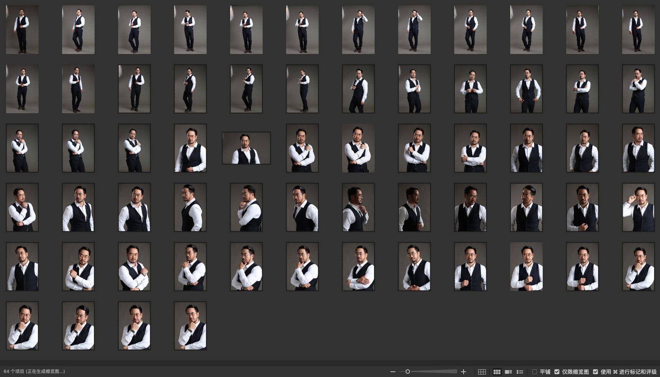Select the first thumbnail in the fourth row

pos(22,207)
